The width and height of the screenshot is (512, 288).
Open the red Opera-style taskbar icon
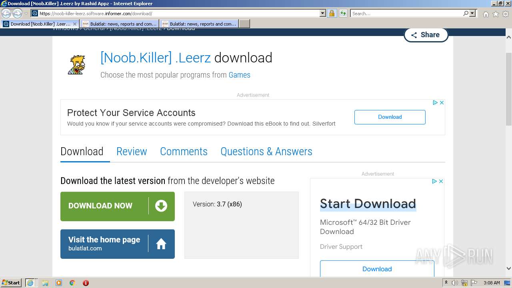(x=86, y=283)
